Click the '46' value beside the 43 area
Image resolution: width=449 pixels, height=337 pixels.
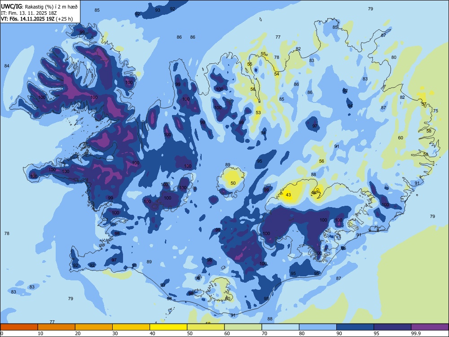[313, 193]
